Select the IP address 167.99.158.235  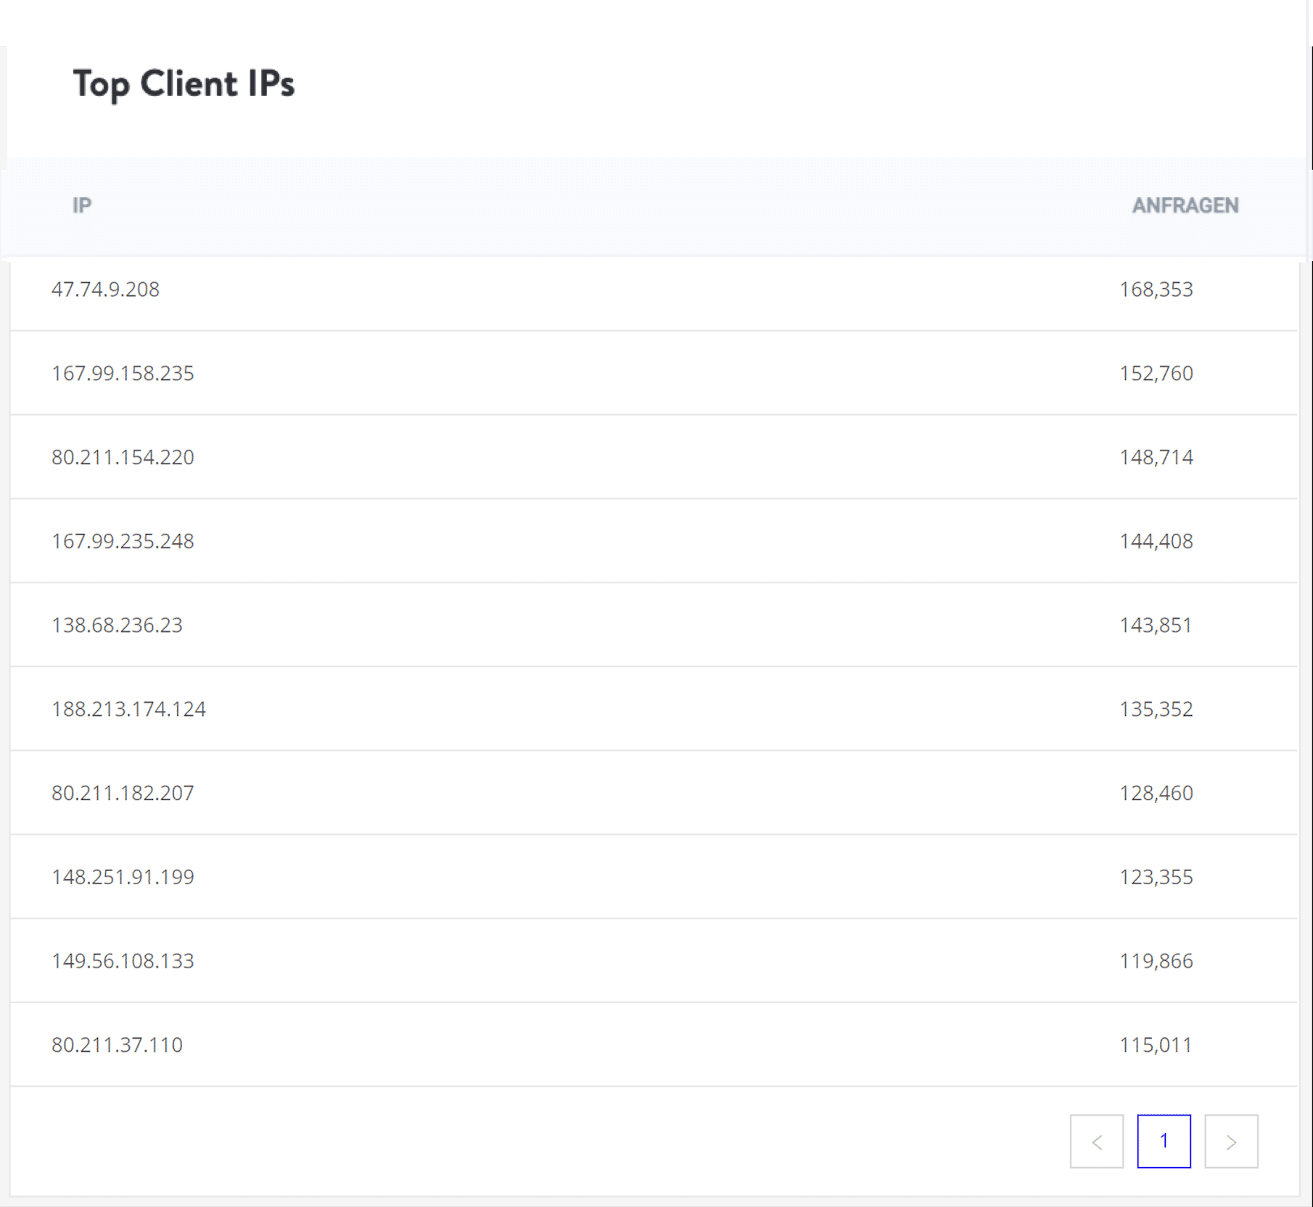[x=123, y=373]
